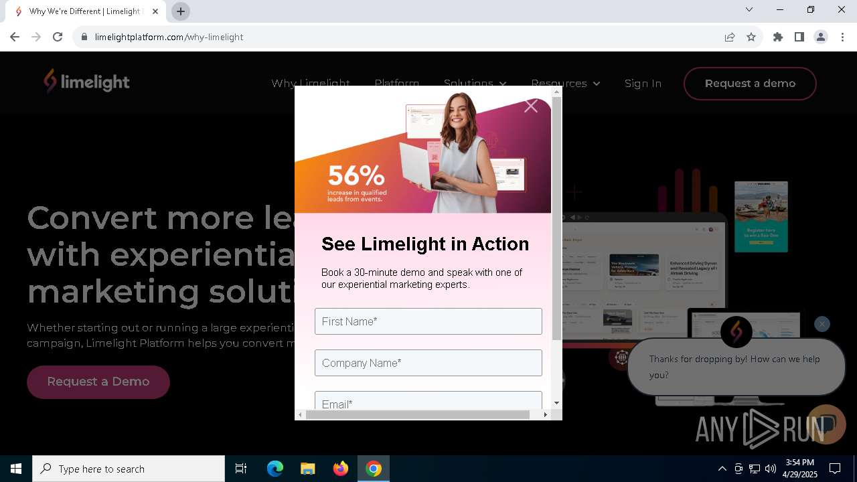This screenshot has width=857, height=482.
Task: Go to Sign In
Action: pos(643,83)
